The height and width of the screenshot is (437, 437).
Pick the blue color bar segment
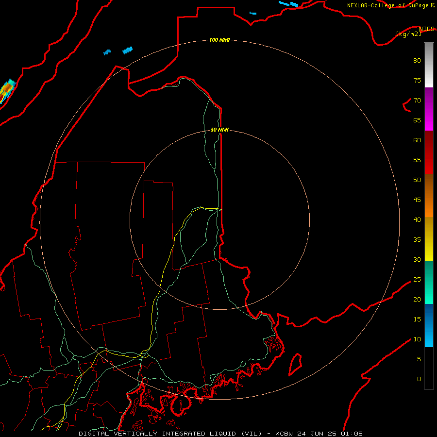point(429,325)
